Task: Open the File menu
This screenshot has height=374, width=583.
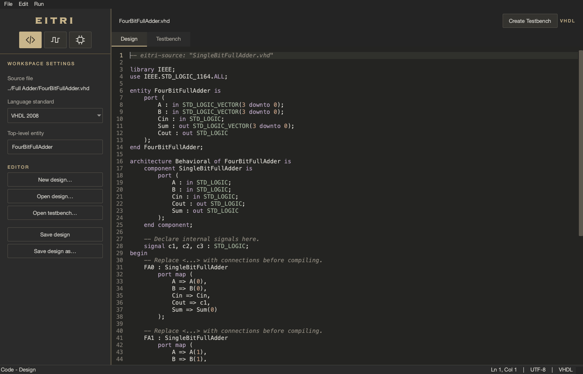Action: tap(8, 4)
